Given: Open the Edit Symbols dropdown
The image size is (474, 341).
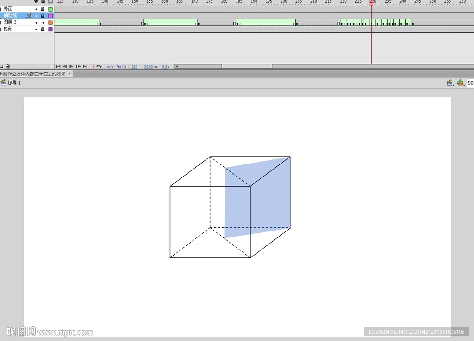Looking at the screenshot, I should click(x=460, y=83).
